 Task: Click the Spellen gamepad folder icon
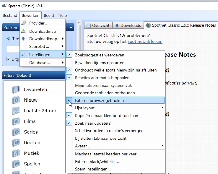coord(16,164)
